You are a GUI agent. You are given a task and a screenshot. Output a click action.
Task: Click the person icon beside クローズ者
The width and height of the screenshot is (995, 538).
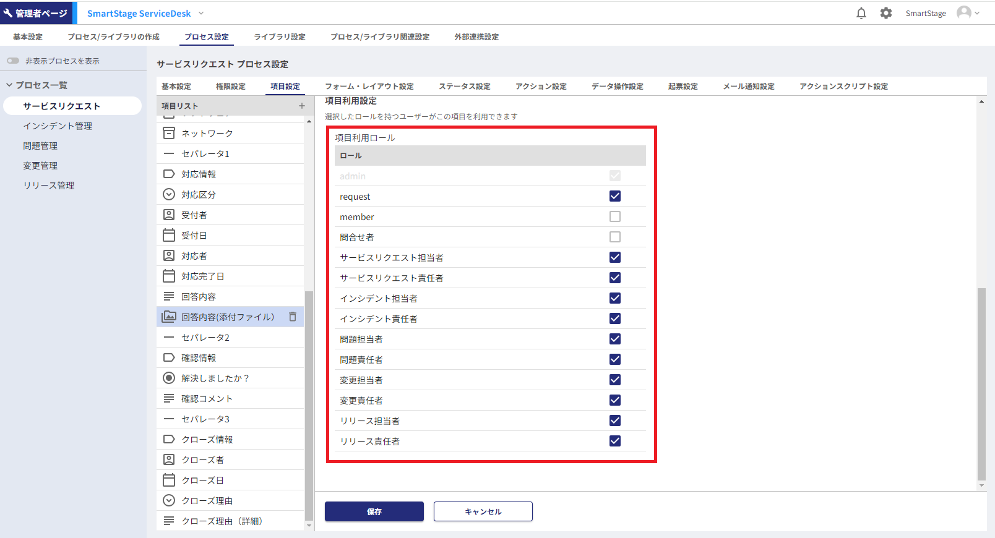pos(169,459)
